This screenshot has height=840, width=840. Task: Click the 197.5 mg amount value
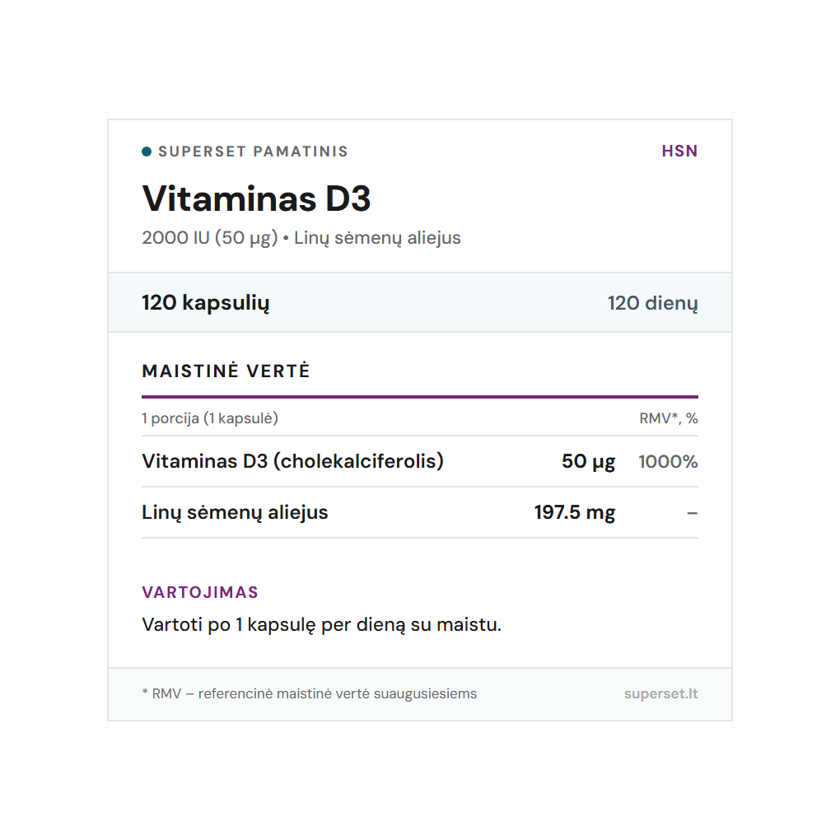click(574, 512)
